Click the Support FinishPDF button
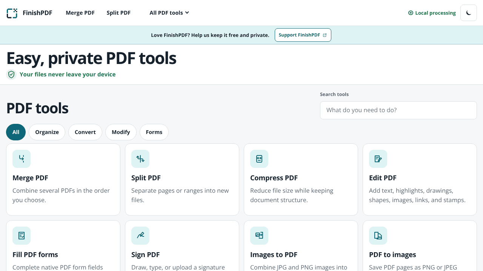The height and width of the screenshot is (271, 483). pyautogui.click(x=303, y=35)
